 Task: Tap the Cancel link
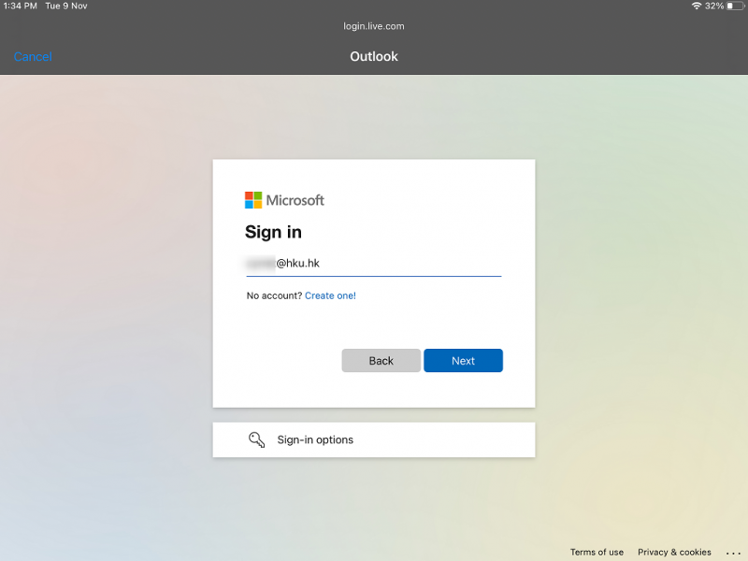coord(33,56)
